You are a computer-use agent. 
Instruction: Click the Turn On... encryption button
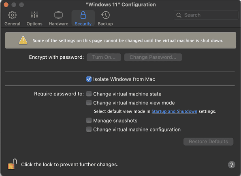(104, 57)
